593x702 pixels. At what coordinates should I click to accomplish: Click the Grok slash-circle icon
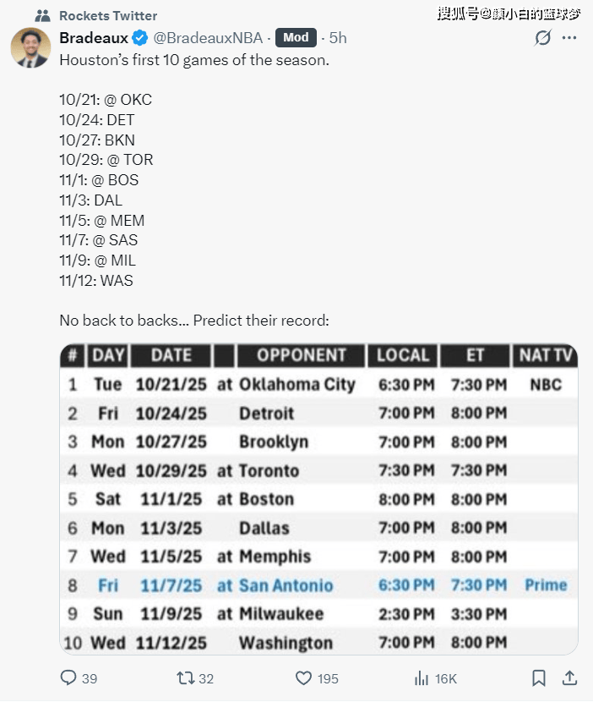(542, 38)
